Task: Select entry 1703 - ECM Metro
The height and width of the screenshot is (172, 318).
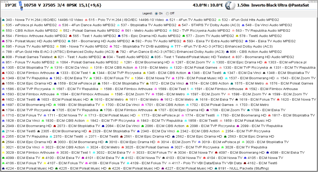Action: click(x=254, y=105)
